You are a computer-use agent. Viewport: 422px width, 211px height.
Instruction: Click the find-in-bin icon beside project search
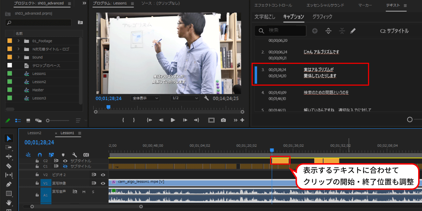tap(80, 23)
